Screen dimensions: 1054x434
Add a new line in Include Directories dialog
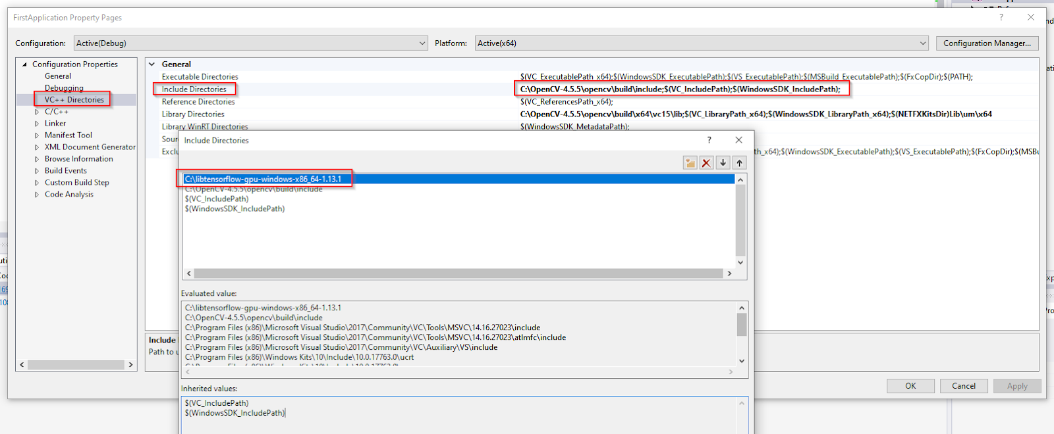coord(690,162)
